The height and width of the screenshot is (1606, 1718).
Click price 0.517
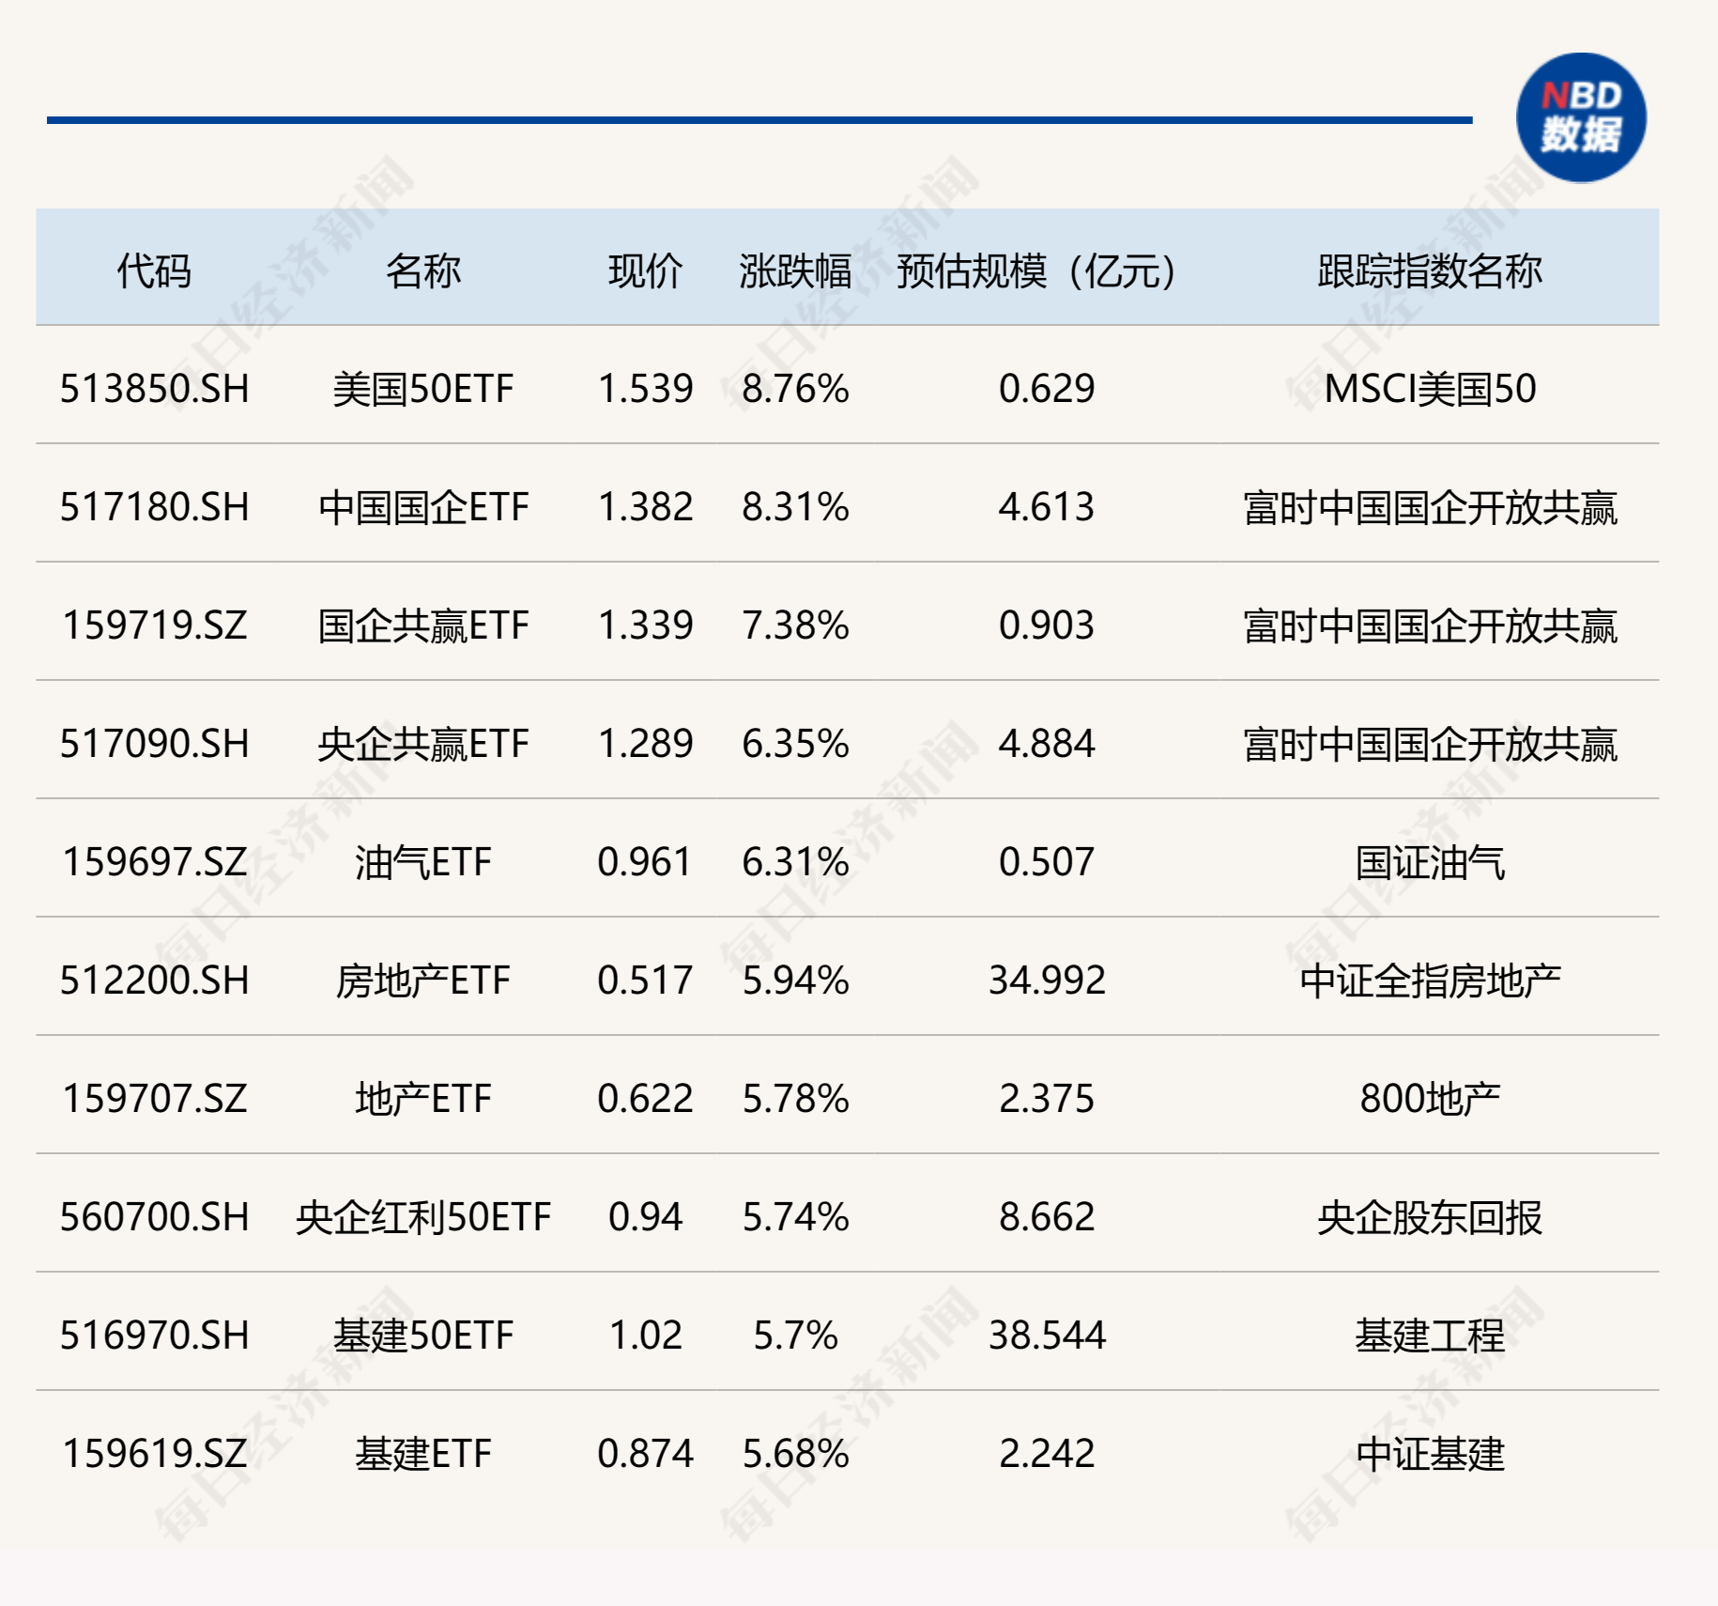(646, 981)
